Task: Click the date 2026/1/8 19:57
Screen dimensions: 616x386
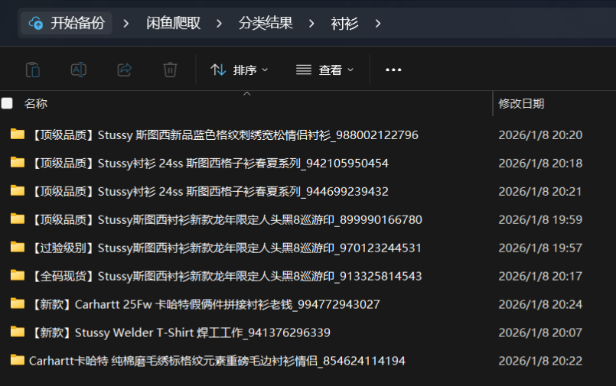Action: click(x=540, y=248)
